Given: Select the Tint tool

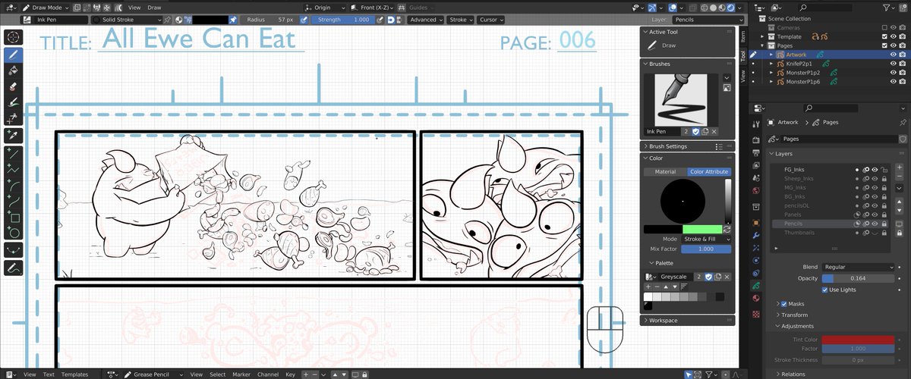Looking at the screenshot, I should 14,102.
